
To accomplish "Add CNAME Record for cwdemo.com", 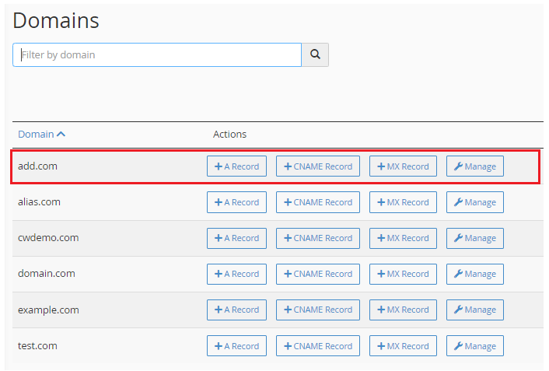I will coord(318,238).
